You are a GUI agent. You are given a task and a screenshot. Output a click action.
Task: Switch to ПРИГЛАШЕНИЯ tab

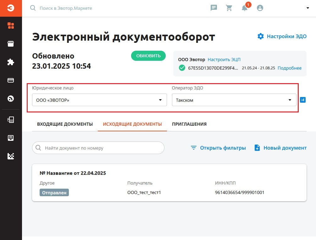pos(189,124)
